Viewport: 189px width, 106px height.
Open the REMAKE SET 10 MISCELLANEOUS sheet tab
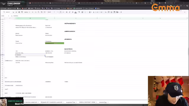[x=52, y=102]
